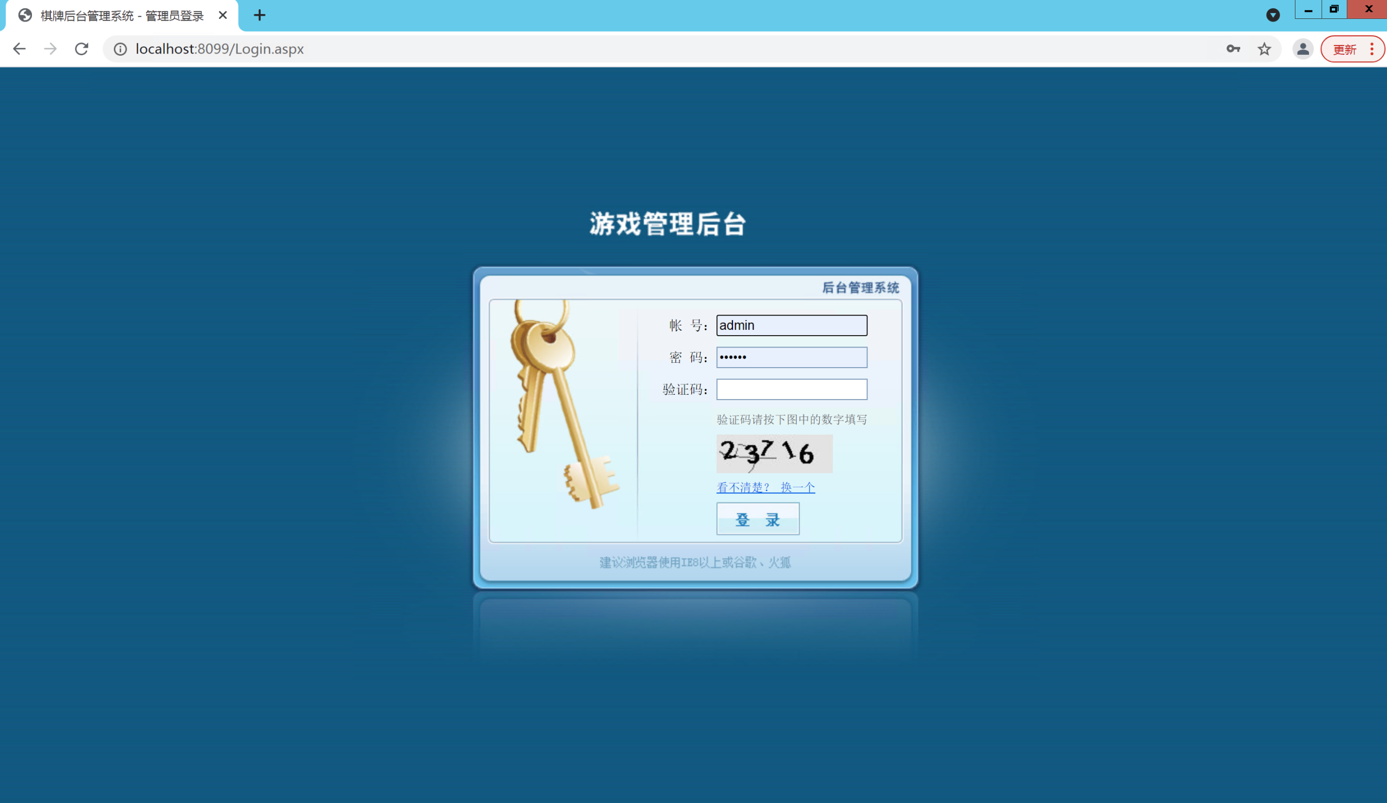Viewport: 1387px width, 803px height.
Task: Close the 棋牌后台管理系统 tab
Action: coord(223,15)
